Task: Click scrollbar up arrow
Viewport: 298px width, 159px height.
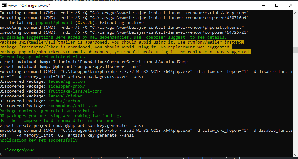Action: coord(295,13)
